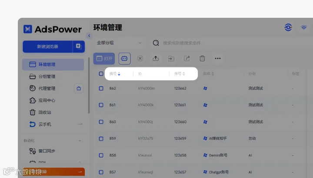Collapse the 自动化 section arrow
Viewport: 313px width, 178px height.
(x=80, y=141)
